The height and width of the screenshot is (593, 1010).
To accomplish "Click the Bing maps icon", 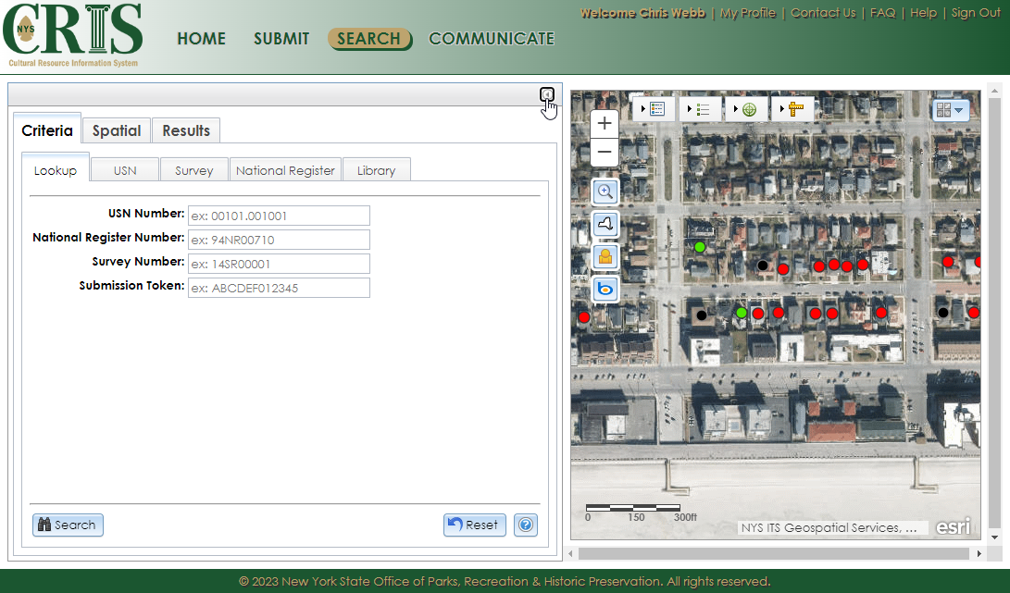I will point(604,289).
